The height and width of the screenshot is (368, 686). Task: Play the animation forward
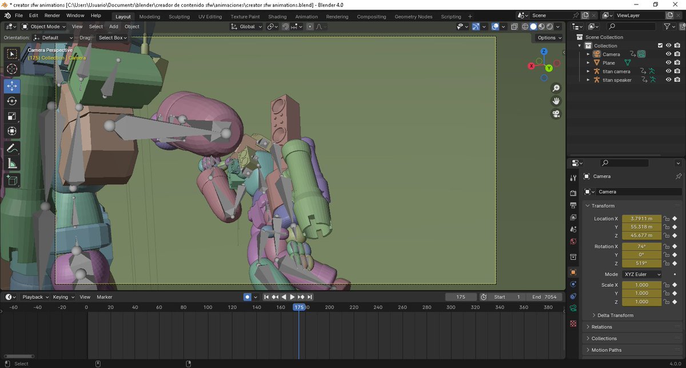(292, 297)
